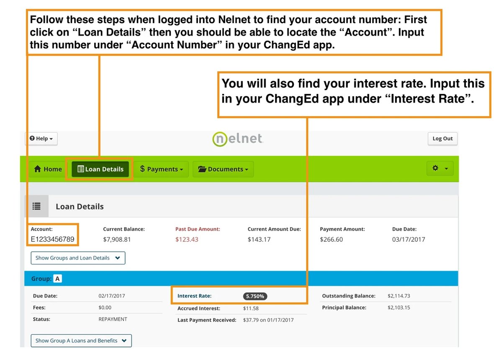Click the list icon beside Loan Details heading
Screen dimensions: 494x357
(37, 206)
